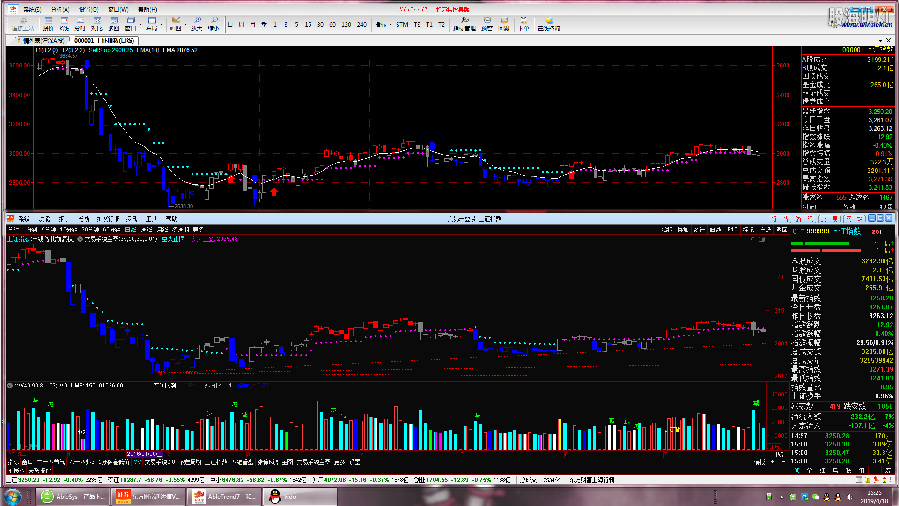
Task: Open the 报价 quote list view
Action: [48, 24]
